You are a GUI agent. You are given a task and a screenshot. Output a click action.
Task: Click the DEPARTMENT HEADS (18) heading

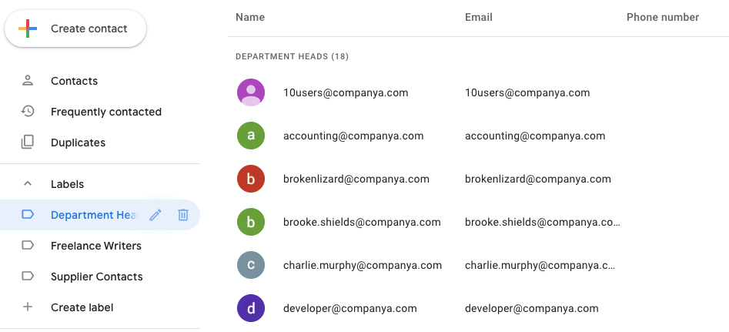point(292,57)
